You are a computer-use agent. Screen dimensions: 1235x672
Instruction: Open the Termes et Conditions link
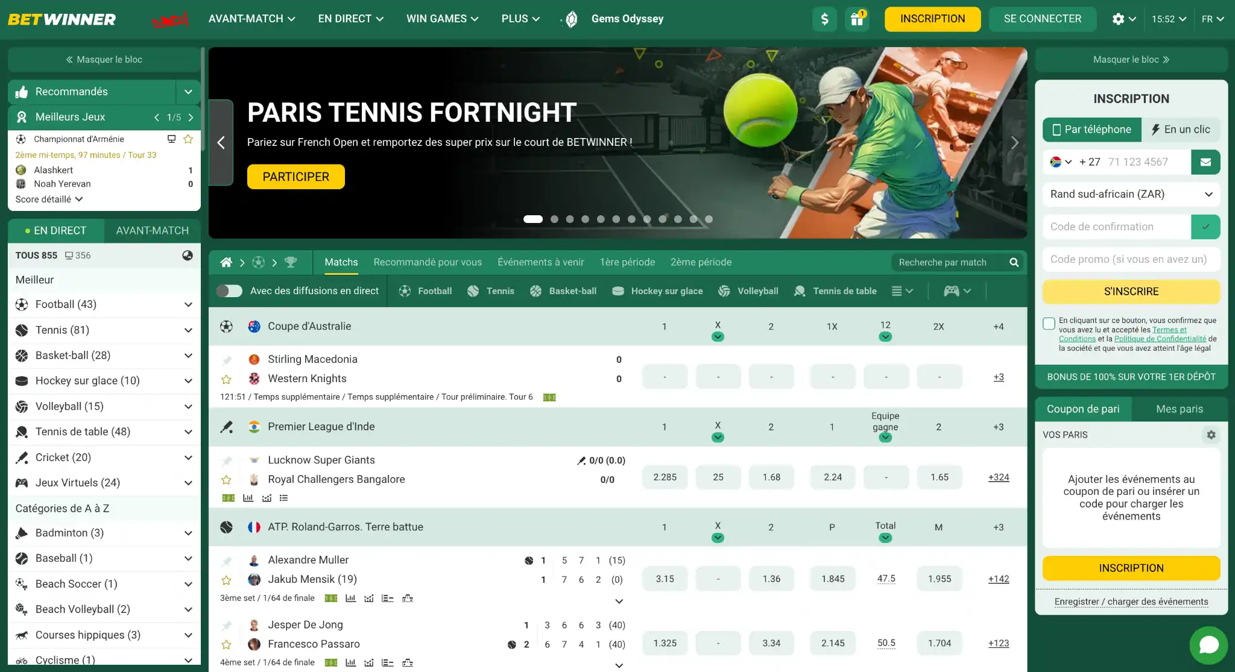pyautogui.click(x=1123, y=334)
